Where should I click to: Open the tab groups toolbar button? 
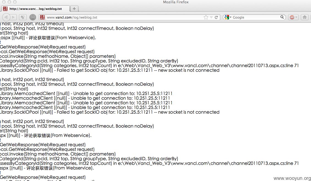[23, 18]
